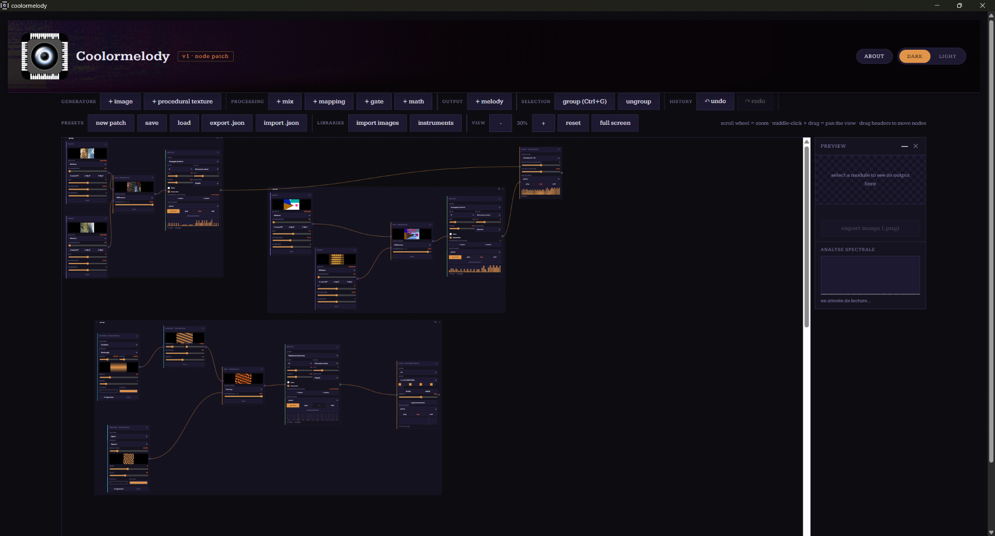Toggle harmonize checkbox in bottom group's Melody node

289,386
